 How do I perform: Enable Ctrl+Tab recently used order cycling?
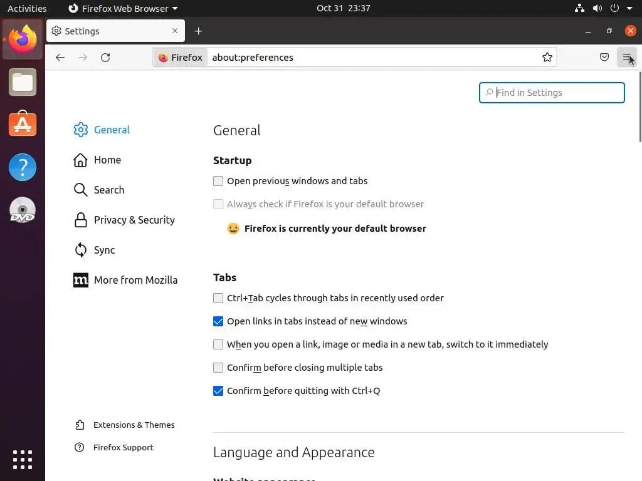[x=218, y=298]
